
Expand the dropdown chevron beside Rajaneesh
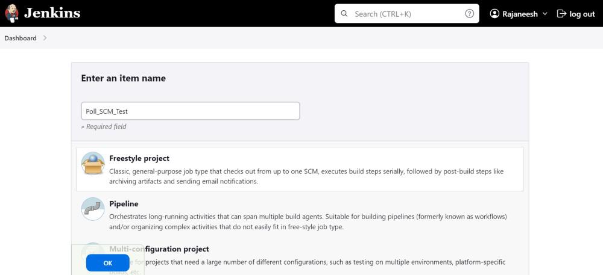click(545, 14)
